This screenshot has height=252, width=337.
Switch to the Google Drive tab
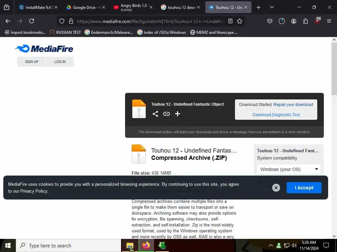pos(84,7)
